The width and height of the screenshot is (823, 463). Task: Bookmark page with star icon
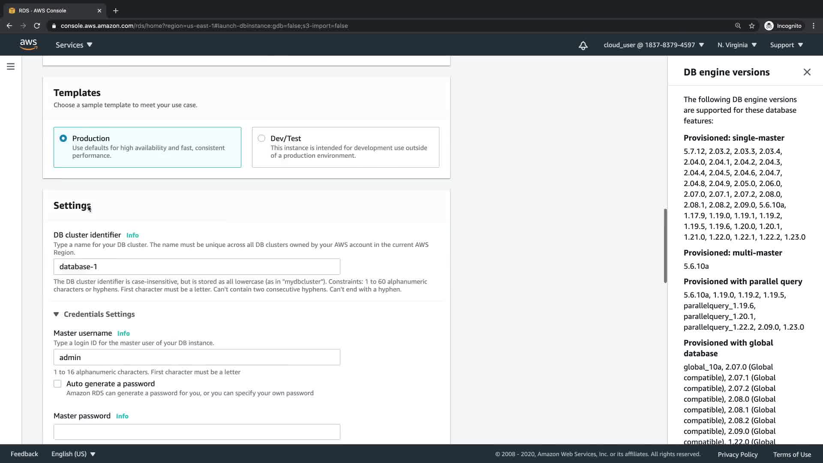point(751,26)
